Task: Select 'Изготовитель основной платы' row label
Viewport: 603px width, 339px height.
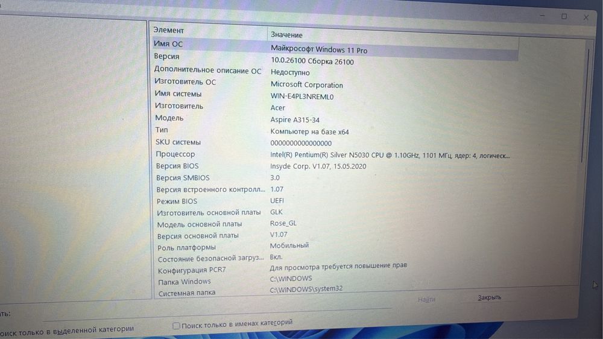Action: point(209,212)
